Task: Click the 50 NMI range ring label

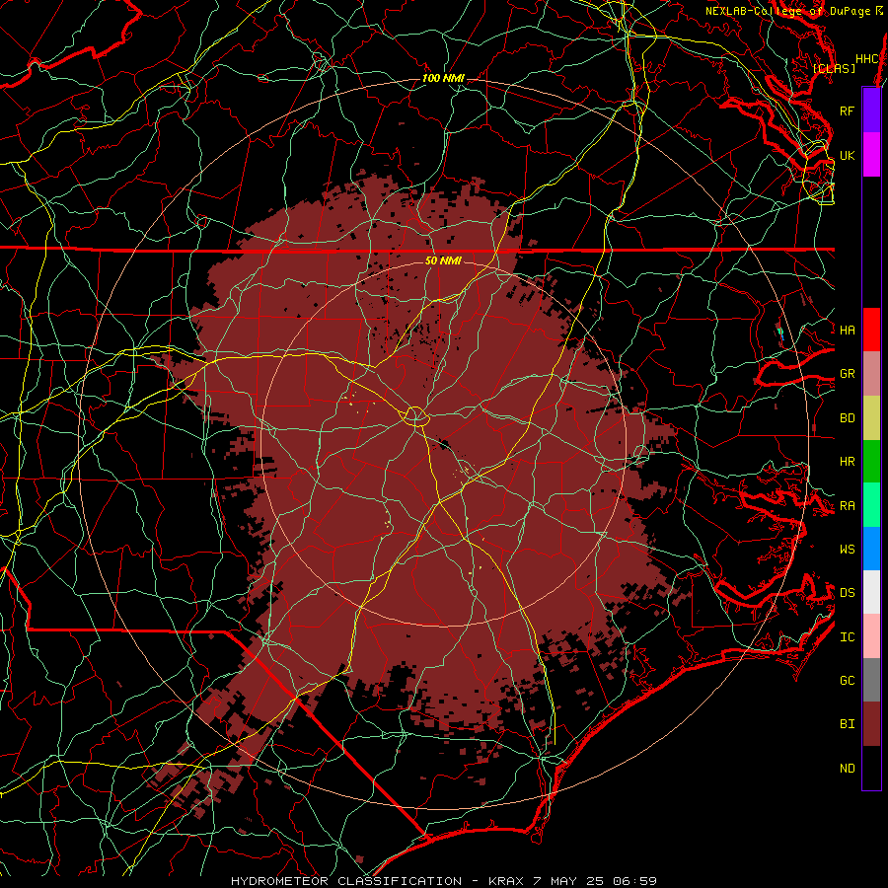Action: 443,260
